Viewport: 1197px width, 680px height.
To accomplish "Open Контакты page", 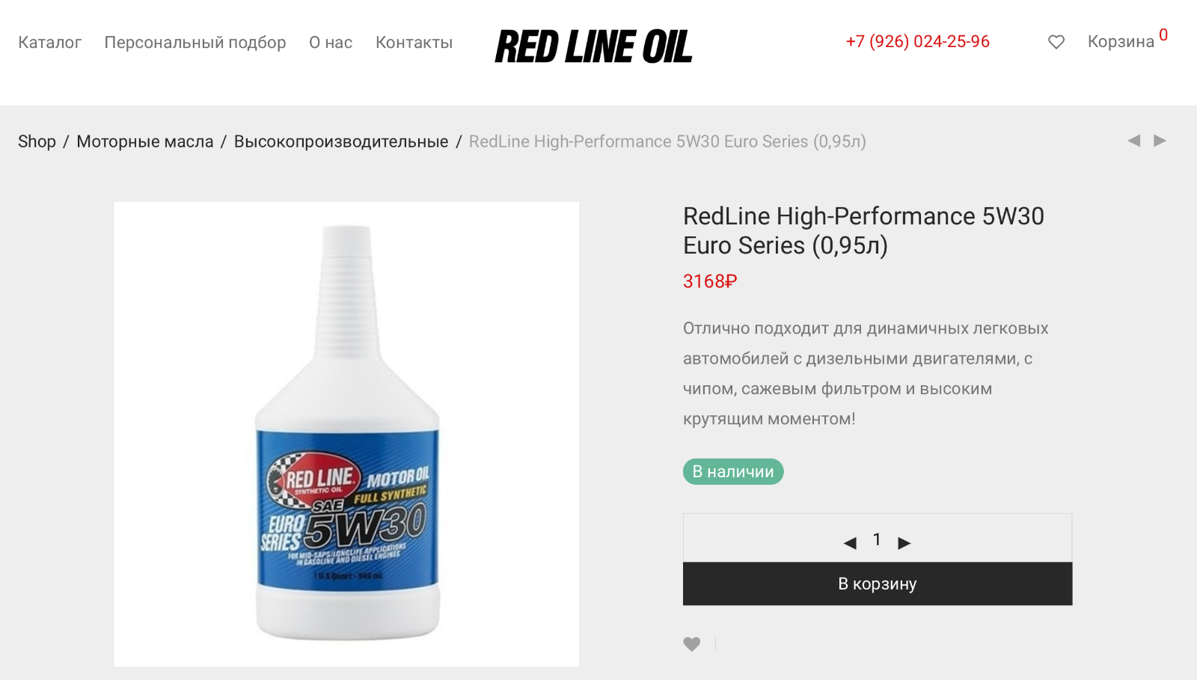I will 414,43.
